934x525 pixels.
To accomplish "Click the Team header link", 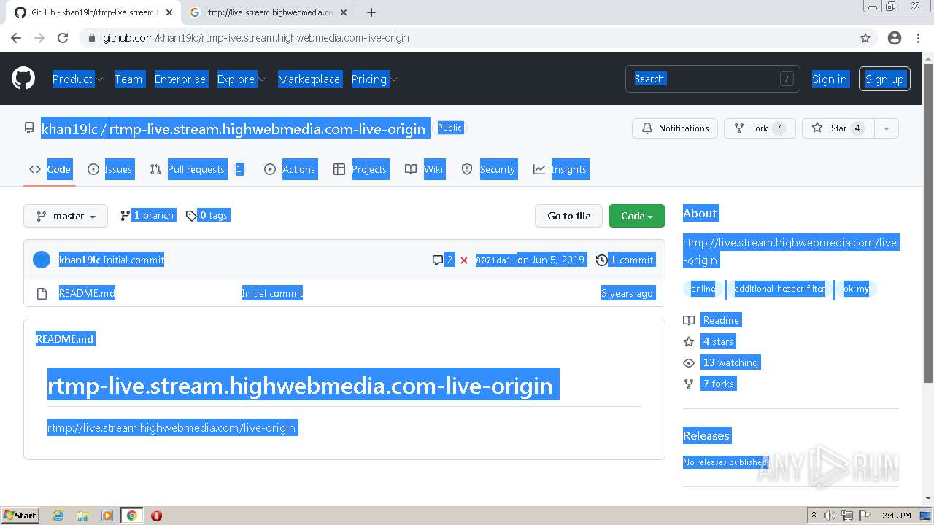I will click(128, 79).
